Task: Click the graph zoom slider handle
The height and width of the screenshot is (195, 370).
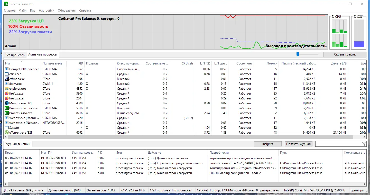Action: coord(298,54)
